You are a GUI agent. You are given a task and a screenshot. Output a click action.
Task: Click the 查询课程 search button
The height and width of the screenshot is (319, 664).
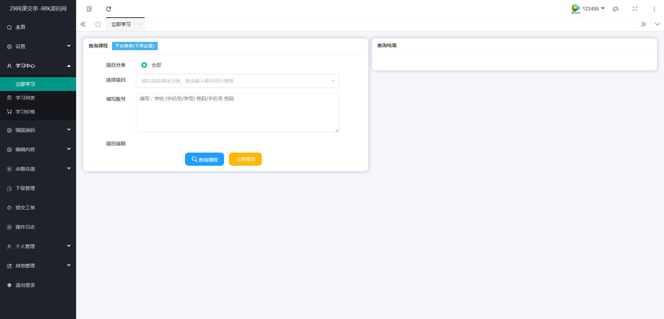tap(204, 159)
